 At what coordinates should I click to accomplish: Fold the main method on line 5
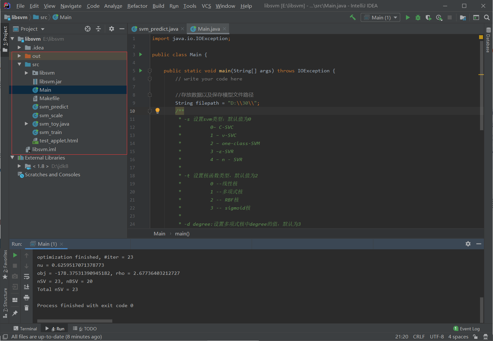(150, 70)
